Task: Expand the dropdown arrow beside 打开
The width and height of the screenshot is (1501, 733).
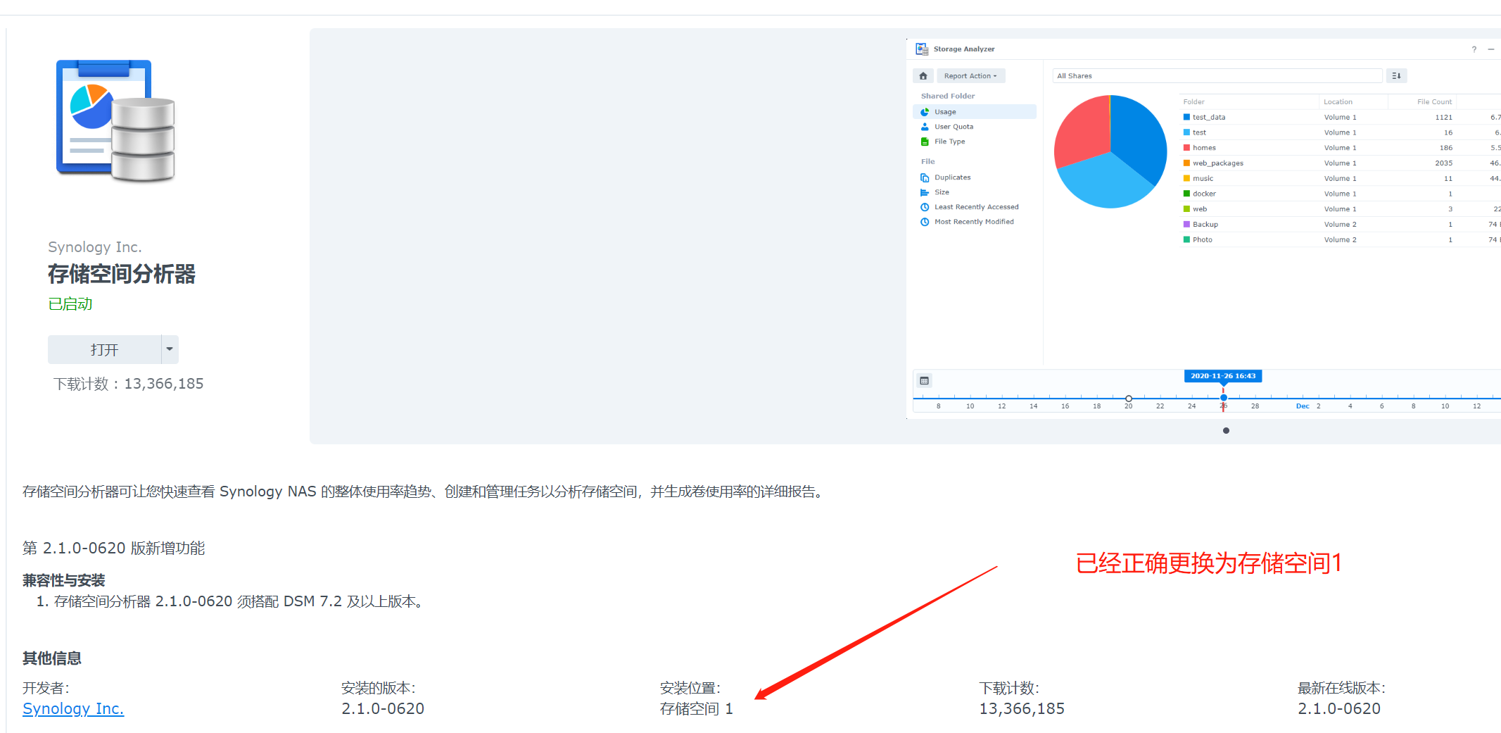Action: [x=170, y=350]
